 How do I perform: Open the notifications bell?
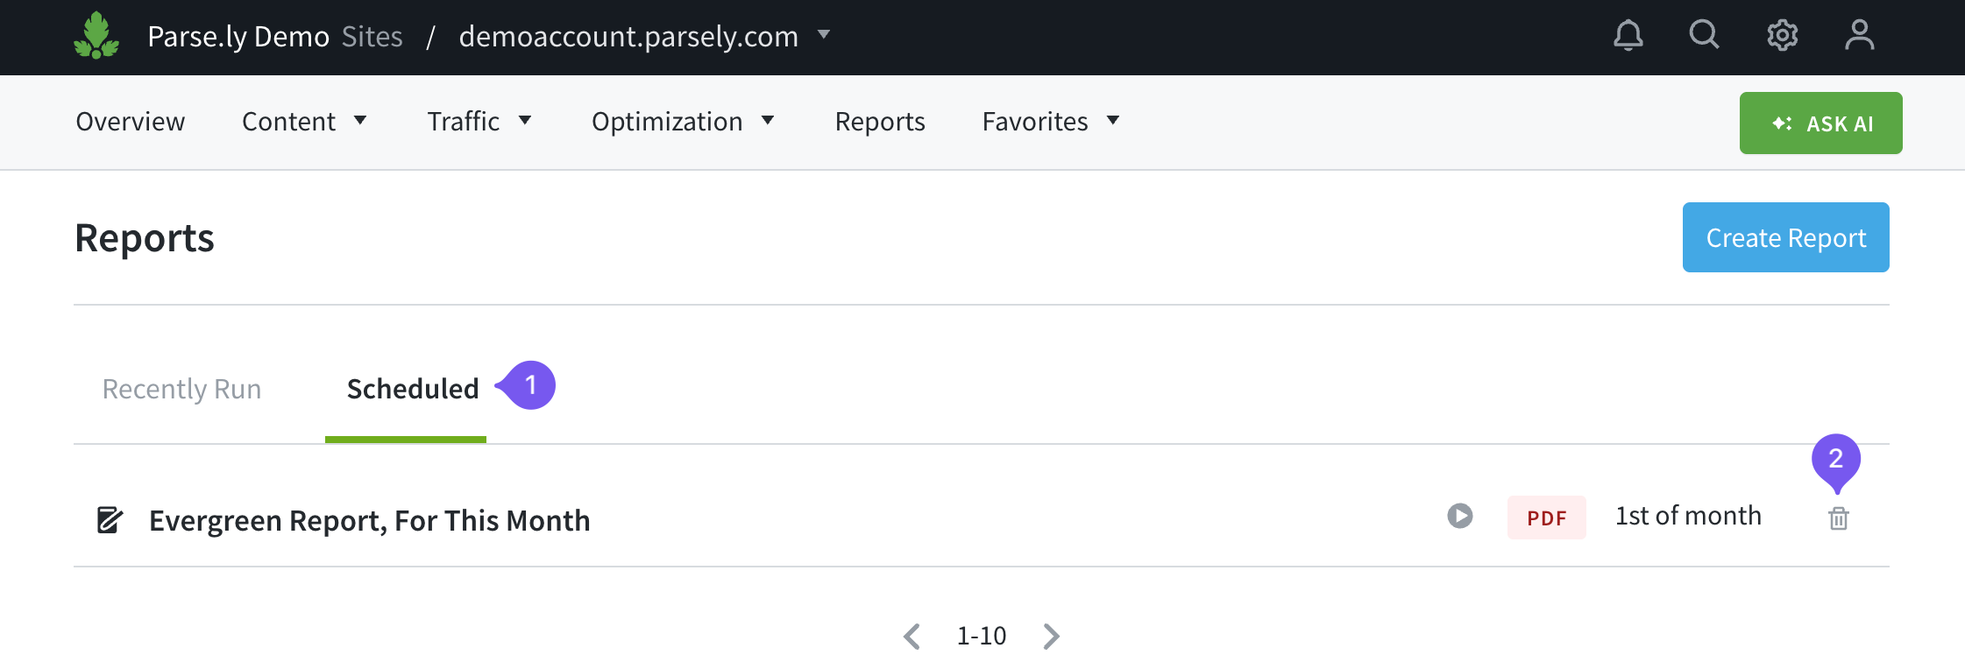[1628, 36]
